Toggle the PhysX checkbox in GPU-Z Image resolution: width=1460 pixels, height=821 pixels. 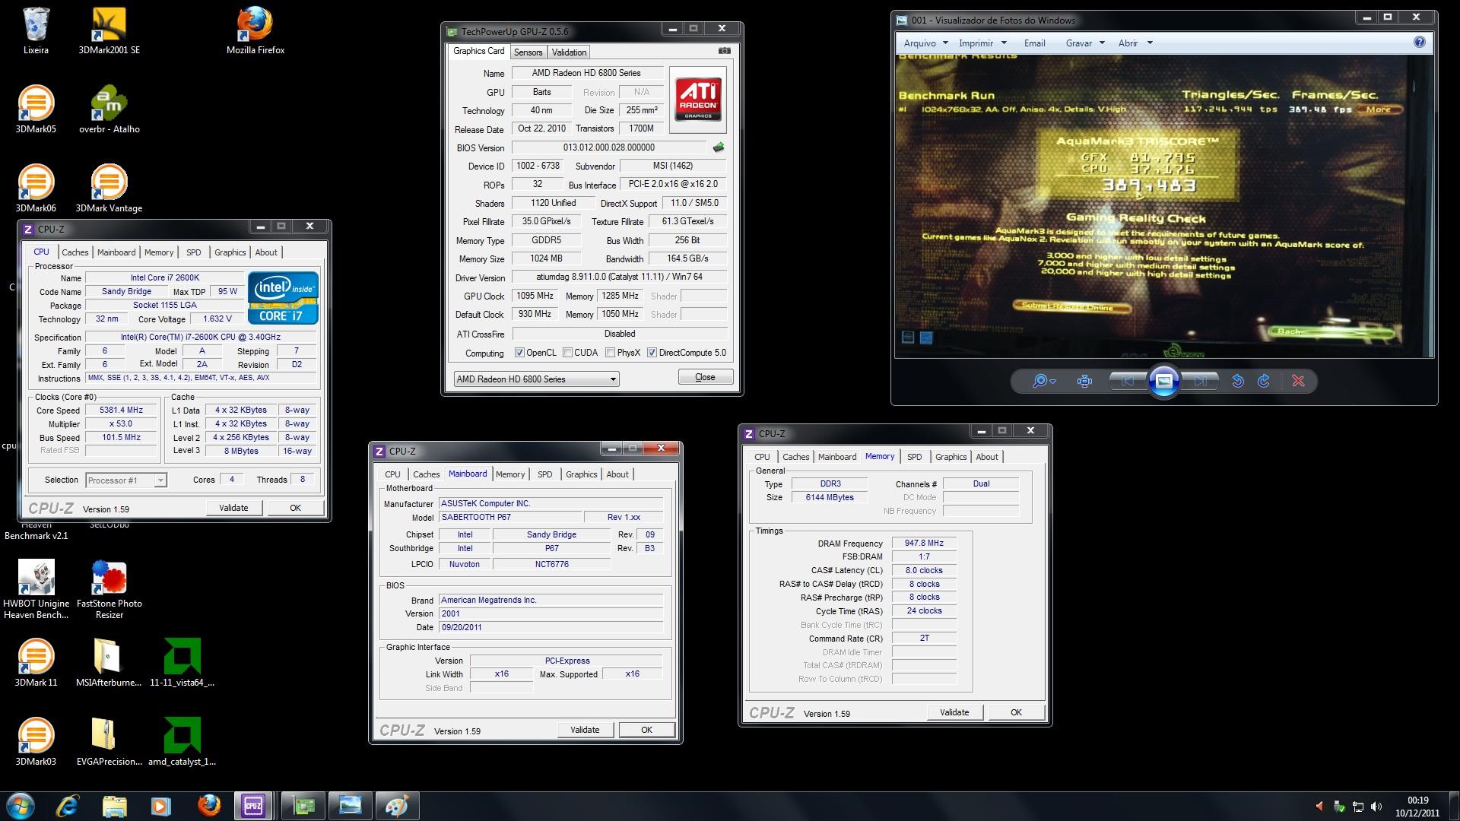[610, 353]
